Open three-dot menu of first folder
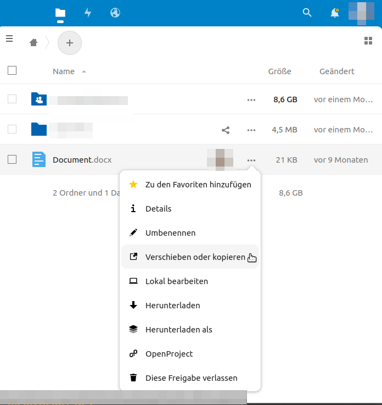This screenshot has width=382, height=405. click(251, 100)
